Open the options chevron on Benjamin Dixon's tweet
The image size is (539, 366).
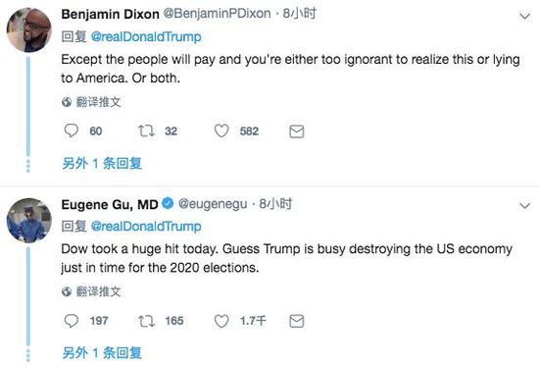(x=524, y=16)
